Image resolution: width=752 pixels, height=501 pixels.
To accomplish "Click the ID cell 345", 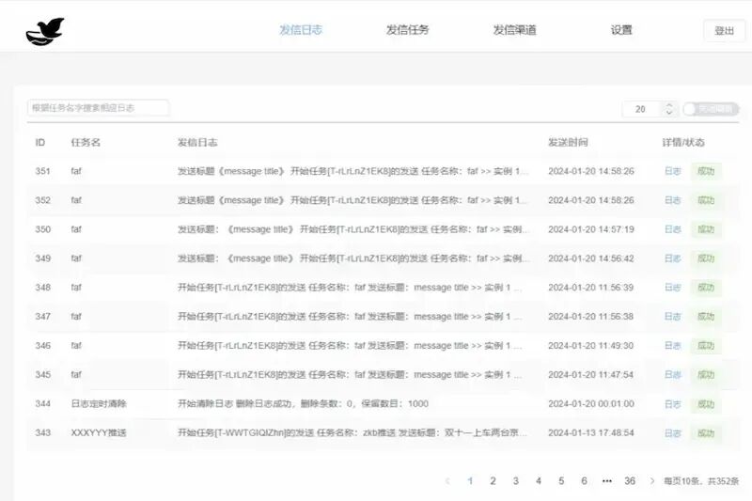I will pyautogui.click(x=42, y=374).
